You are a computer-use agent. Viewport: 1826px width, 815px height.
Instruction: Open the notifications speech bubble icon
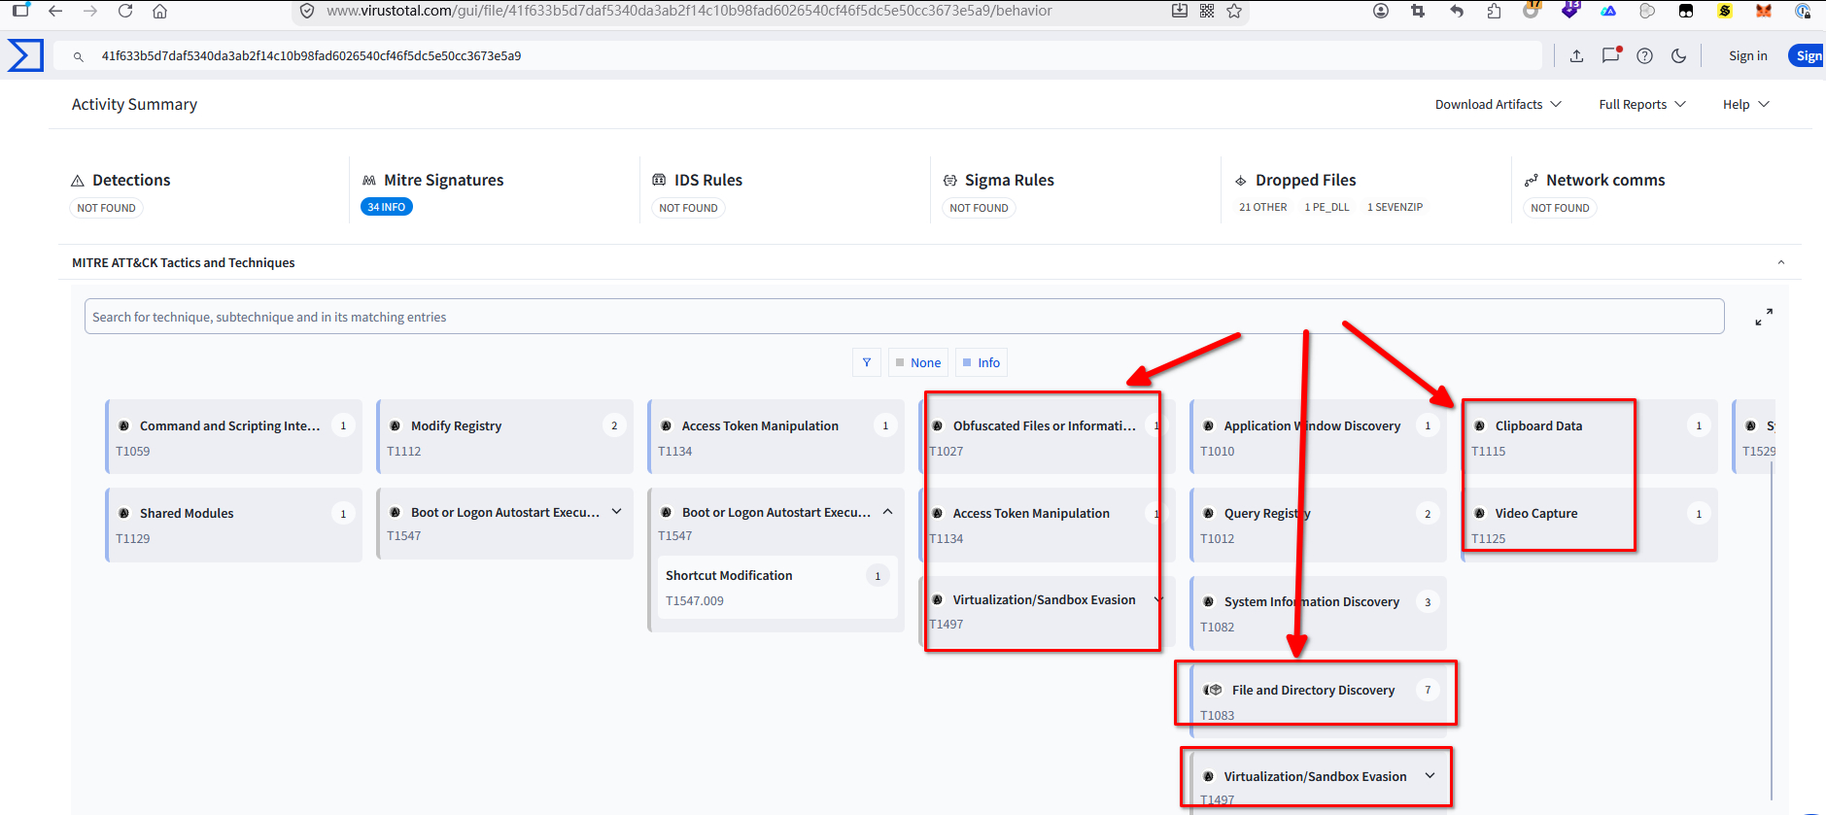[1611, 55]
